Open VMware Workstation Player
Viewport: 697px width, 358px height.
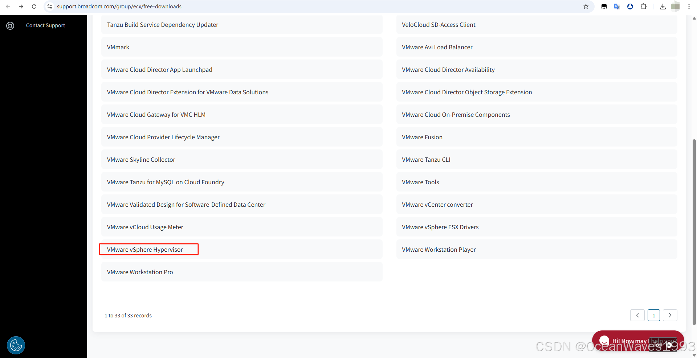(537, 250)
